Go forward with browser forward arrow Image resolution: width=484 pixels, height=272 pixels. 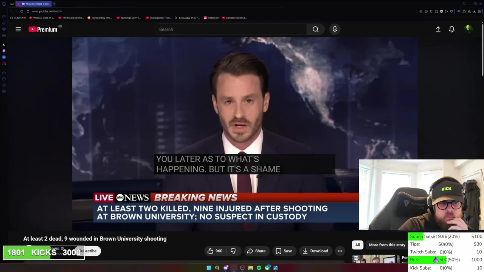tap(16, 11)
